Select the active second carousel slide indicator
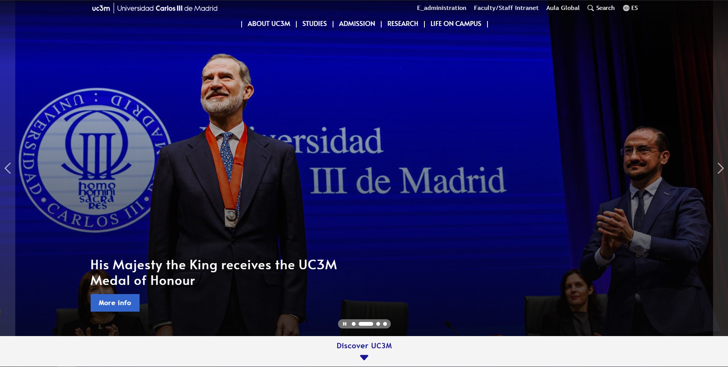The image size is (728, 367). click(x=366, y=324)
